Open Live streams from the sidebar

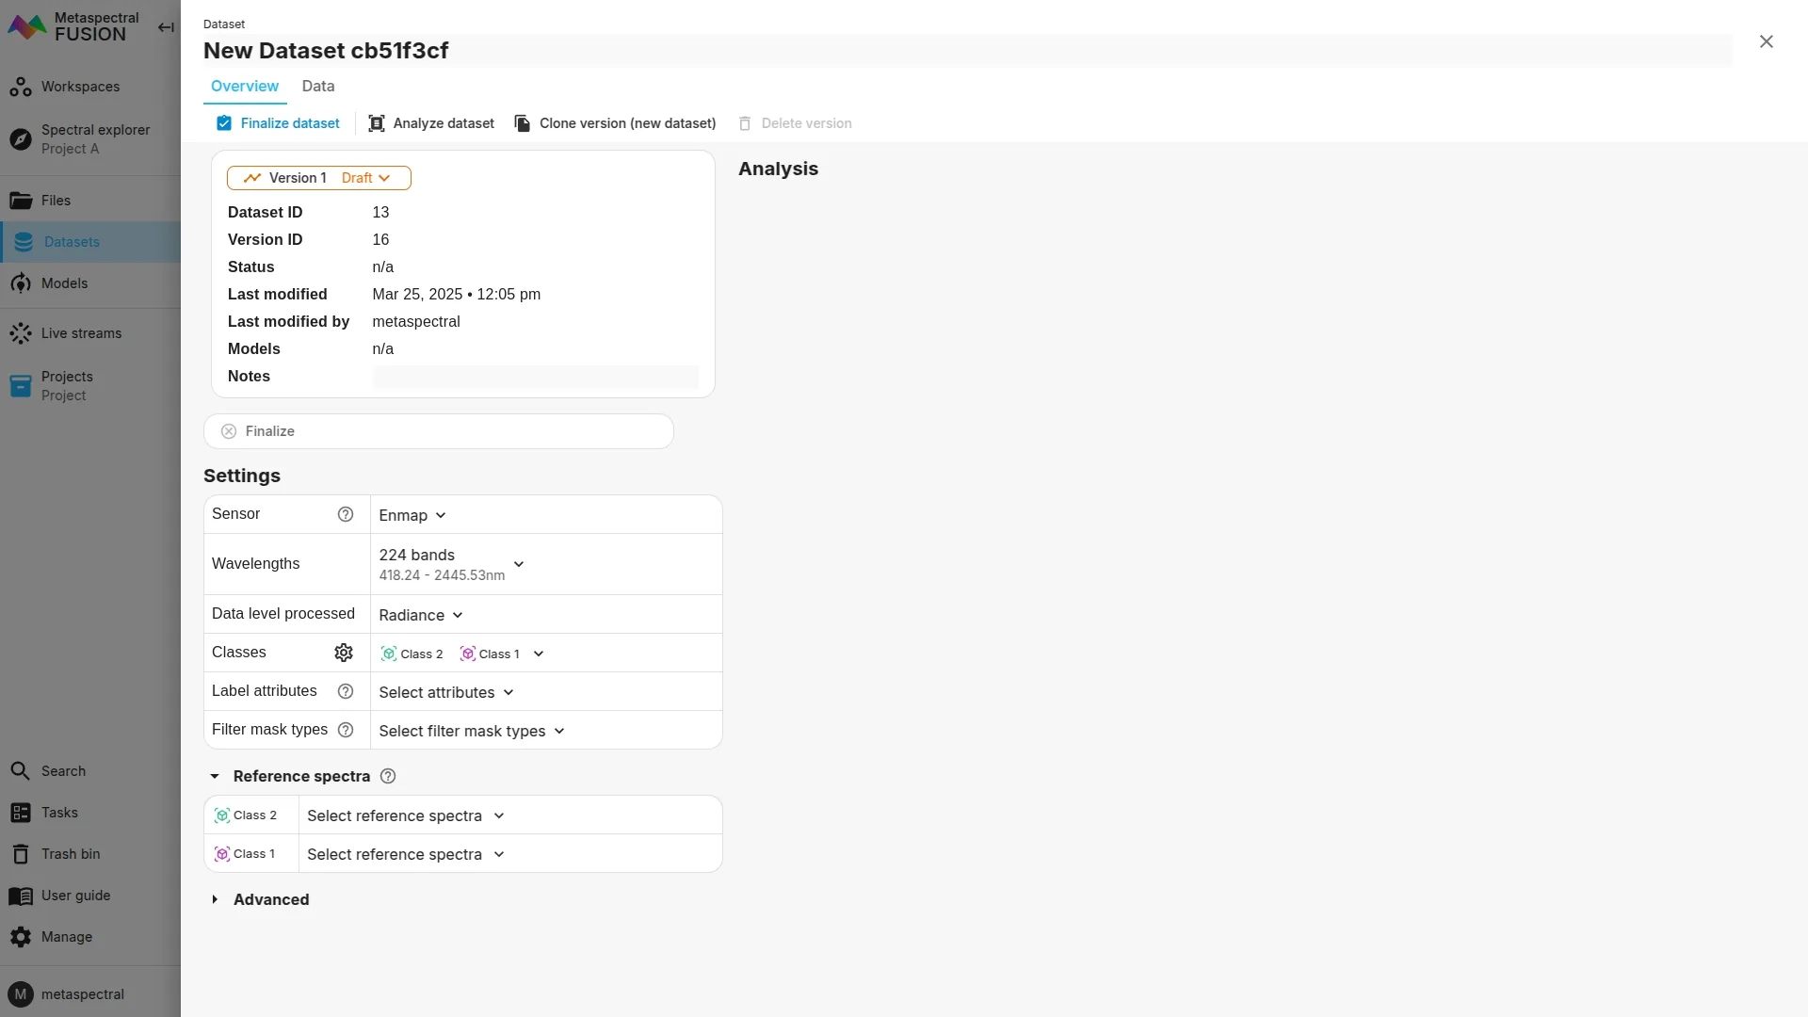(x=81, y=333)
